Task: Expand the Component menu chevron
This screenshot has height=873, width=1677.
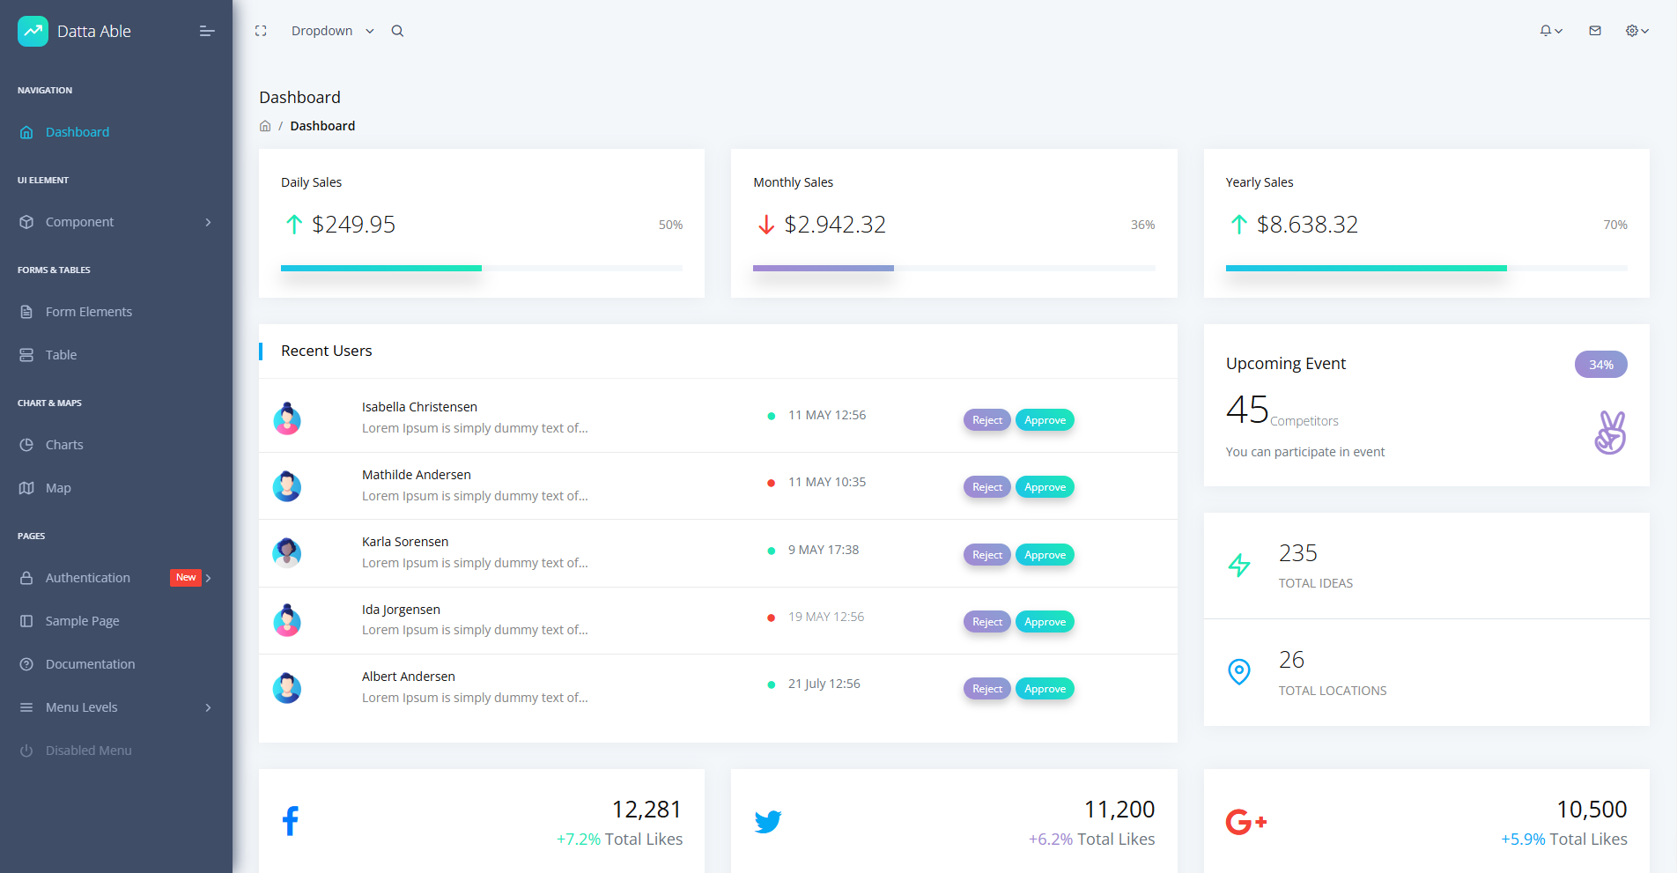Action: tap(208, 222)
